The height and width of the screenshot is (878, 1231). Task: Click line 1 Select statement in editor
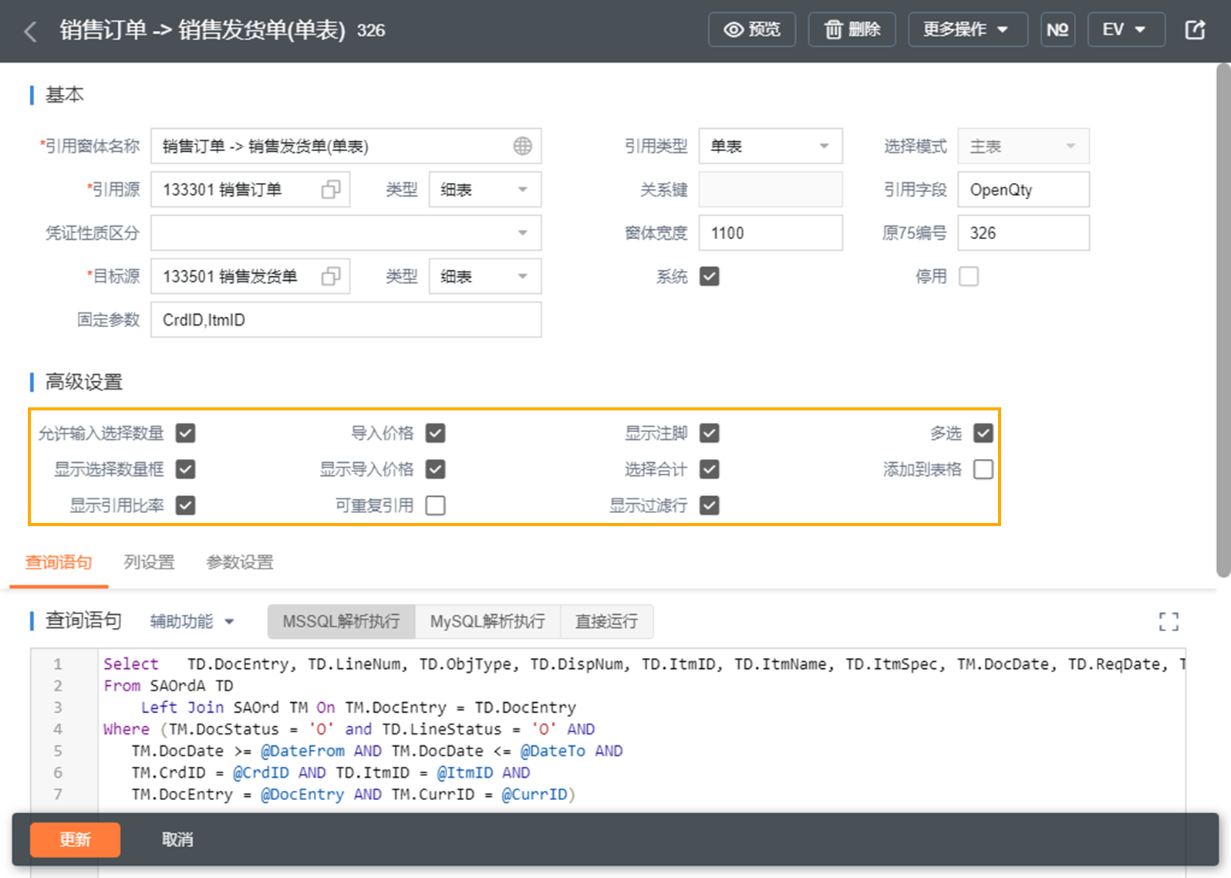pyautogui.click(x=644, y=664)
